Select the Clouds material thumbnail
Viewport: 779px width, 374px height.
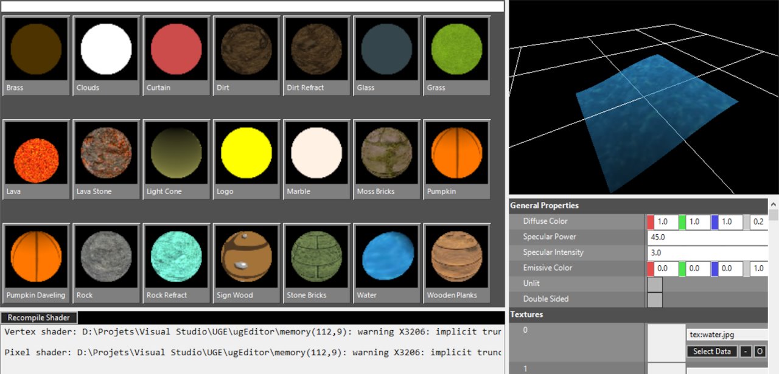pos(106,55)
